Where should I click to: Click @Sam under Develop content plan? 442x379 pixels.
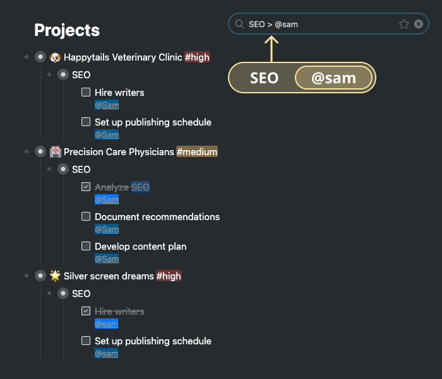[107, 259]
